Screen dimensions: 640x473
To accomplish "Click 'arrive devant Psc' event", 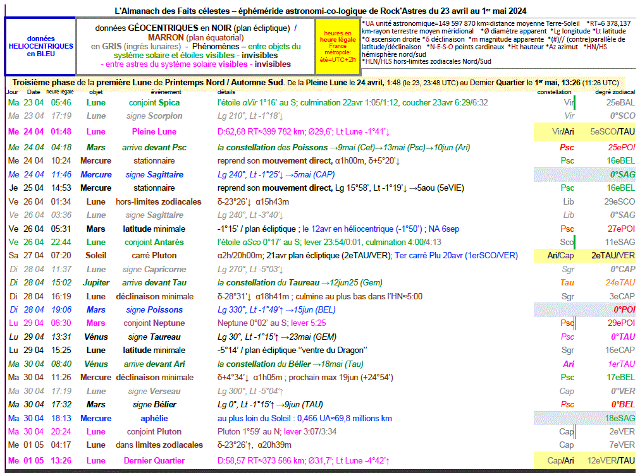I will point(154,148).
